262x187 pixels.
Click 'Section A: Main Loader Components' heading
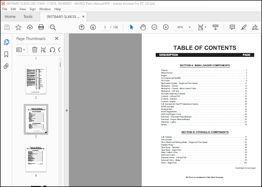coord(205,65)
